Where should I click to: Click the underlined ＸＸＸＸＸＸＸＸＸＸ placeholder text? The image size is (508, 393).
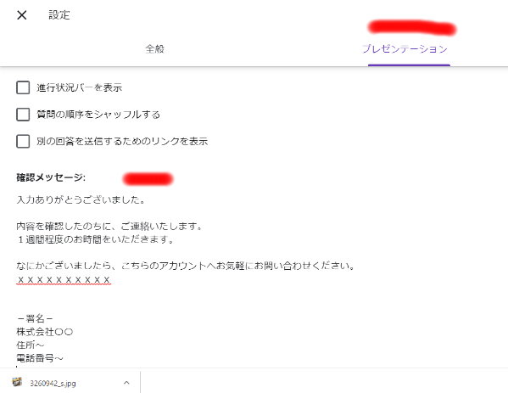pyautogui.click(x=64, y=279)
